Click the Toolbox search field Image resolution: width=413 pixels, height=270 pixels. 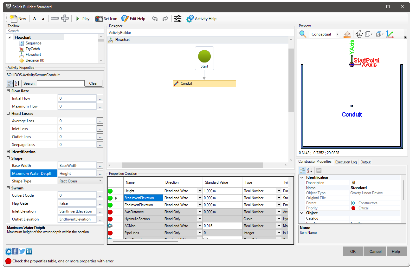tap(55, 31)
